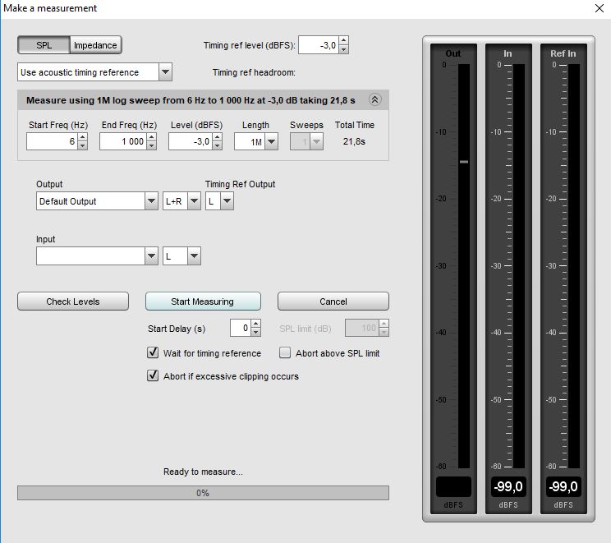Toggle Wait for timing reference checkbox

(x=153, y=352)
